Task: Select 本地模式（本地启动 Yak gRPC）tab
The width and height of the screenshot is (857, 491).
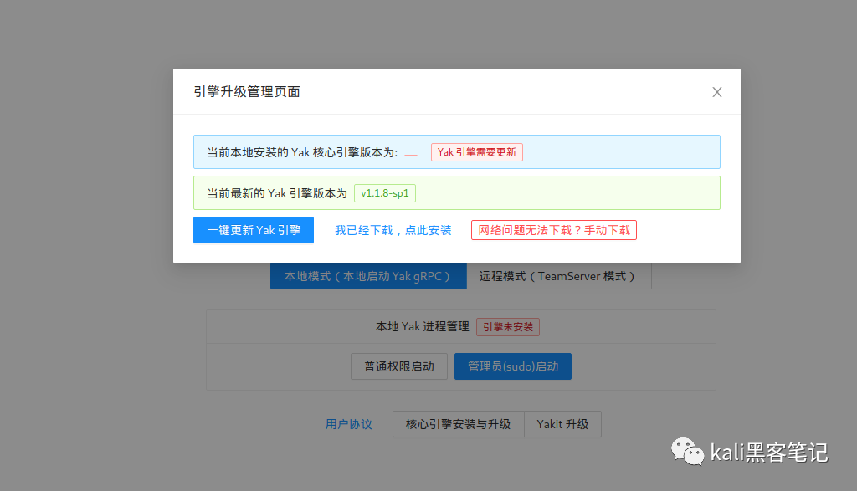Action: click(368, 276)
